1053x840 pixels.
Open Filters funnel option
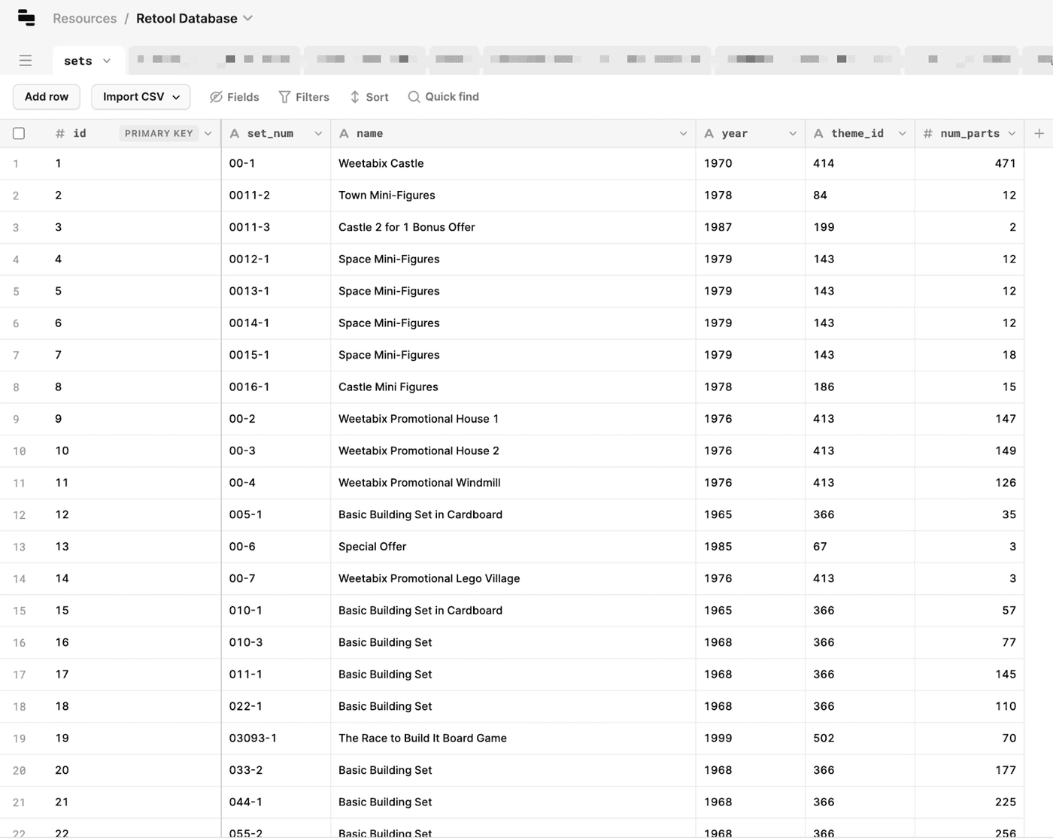point(284,97)
